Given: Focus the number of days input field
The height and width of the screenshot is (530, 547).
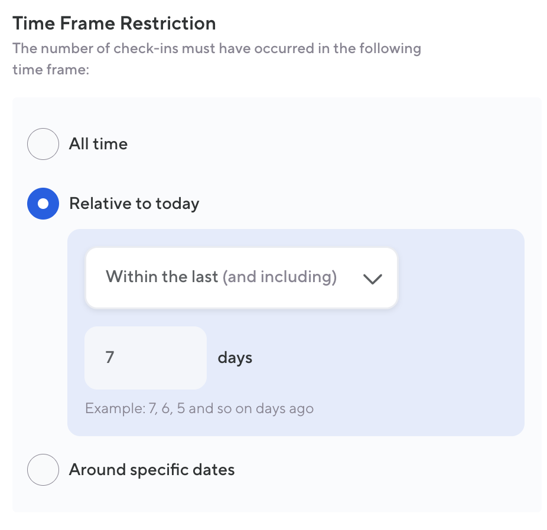Looking at the screenshot, I should click(x=146, y=358).
